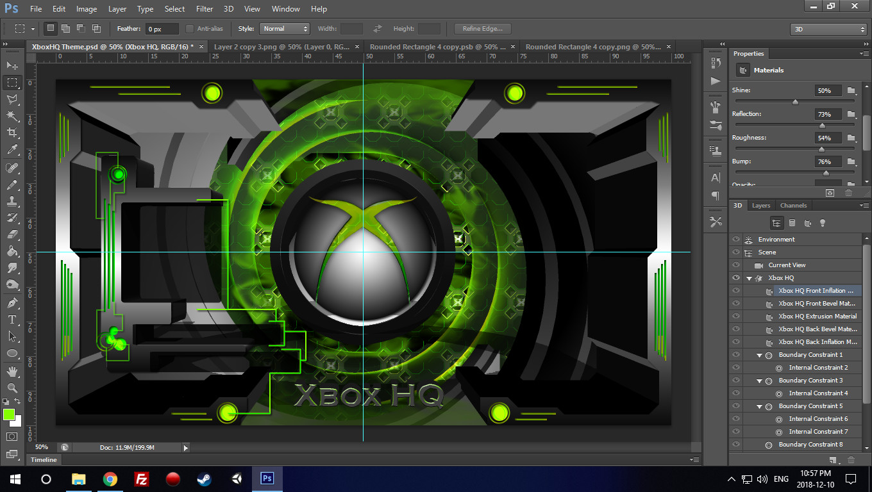Select the Smudge tool
872x492 pixels.
coord(12,268)
